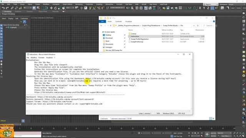
Task: Click the Notepad horizontal scrollbar
Action: pos(108,111)
